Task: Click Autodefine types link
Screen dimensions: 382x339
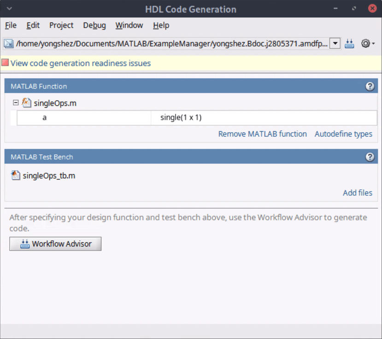Action: click(x=343, y=134)
